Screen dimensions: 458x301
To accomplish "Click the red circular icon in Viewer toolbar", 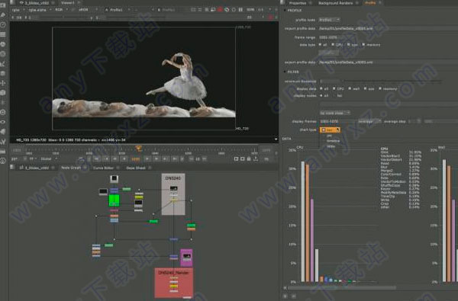I will [220, 10].
